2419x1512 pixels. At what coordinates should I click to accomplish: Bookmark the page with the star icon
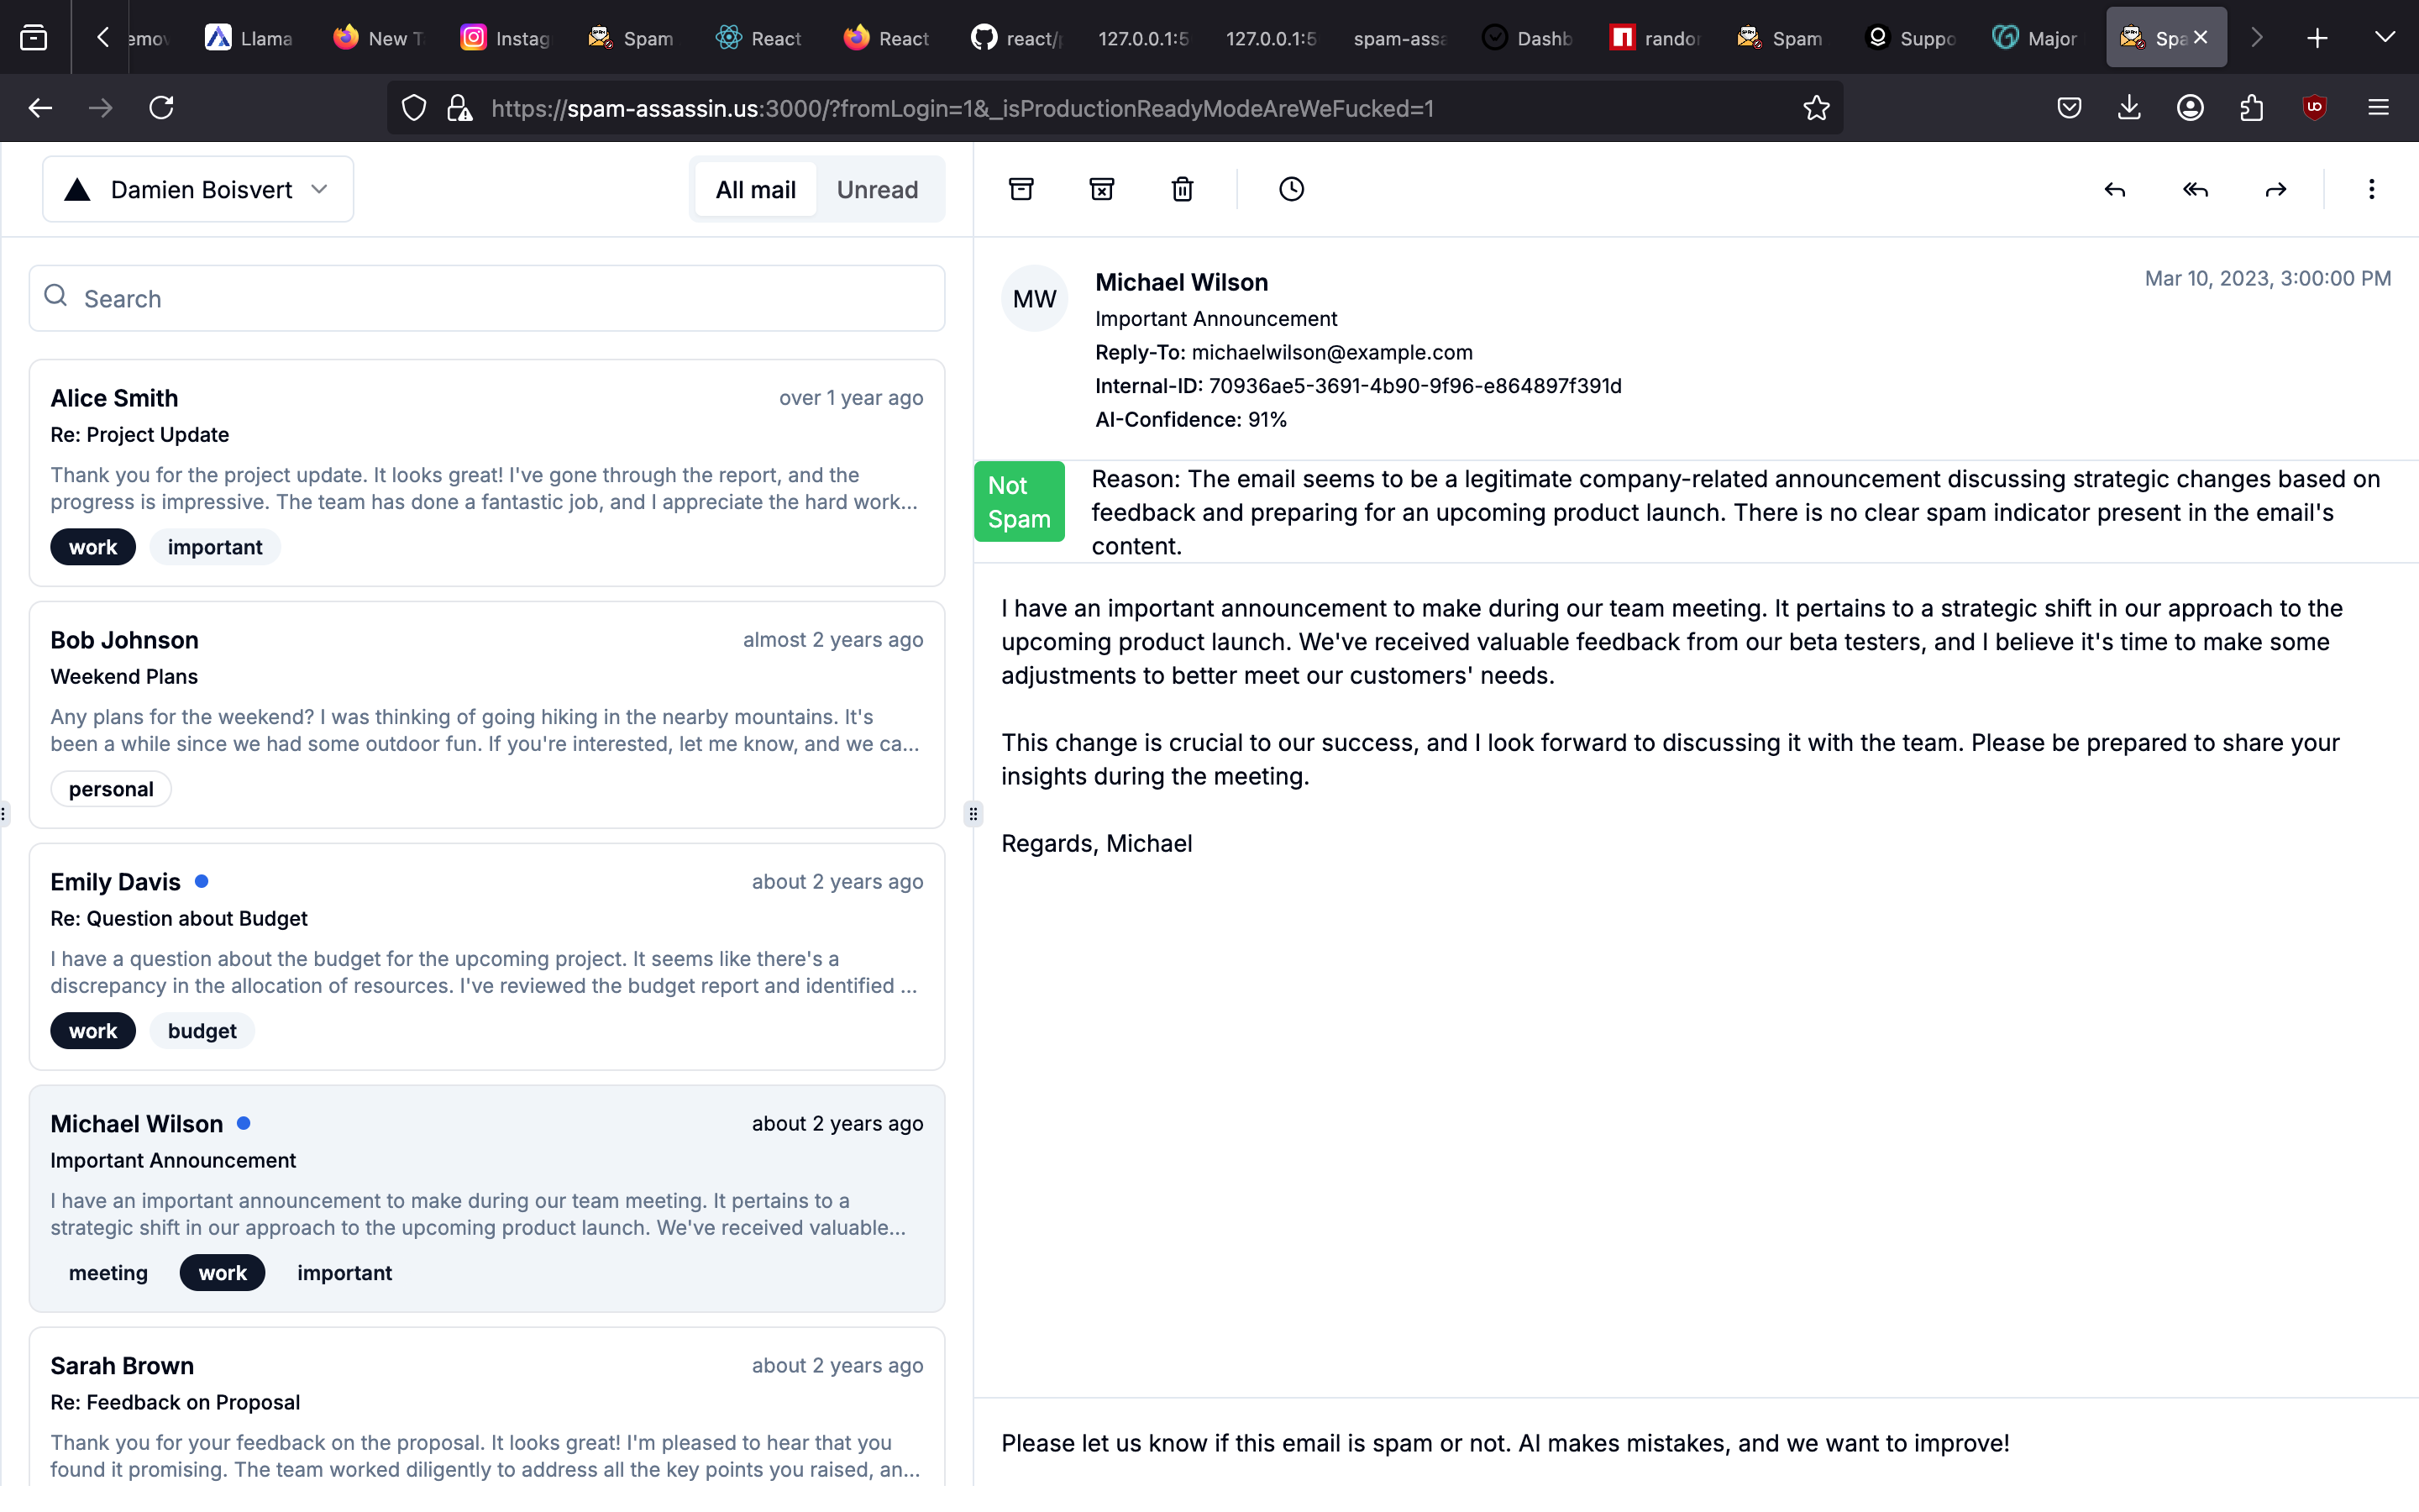point(1816,108)
